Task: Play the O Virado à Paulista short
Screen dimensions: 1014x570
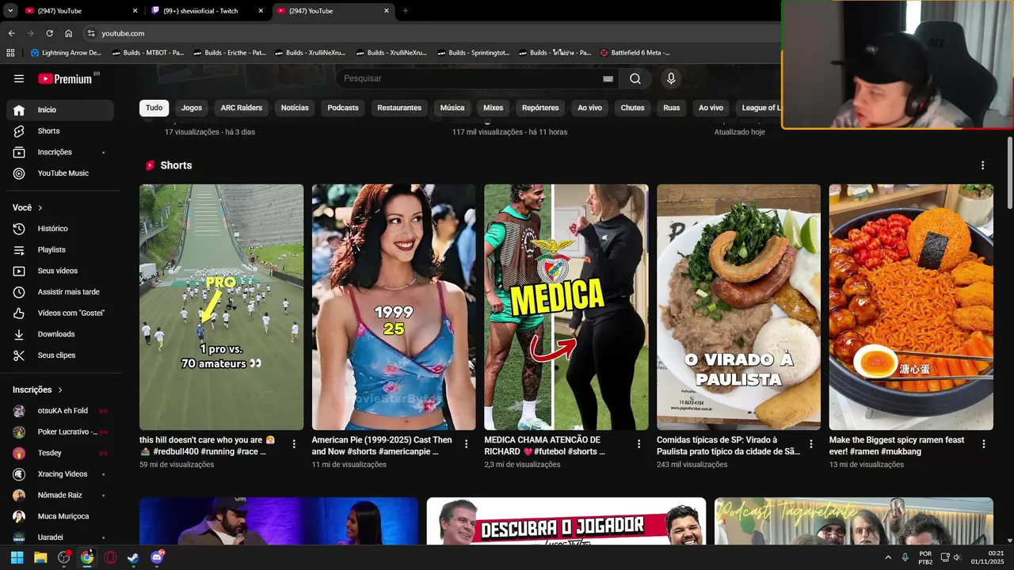Action: click(x=738, y=307)
